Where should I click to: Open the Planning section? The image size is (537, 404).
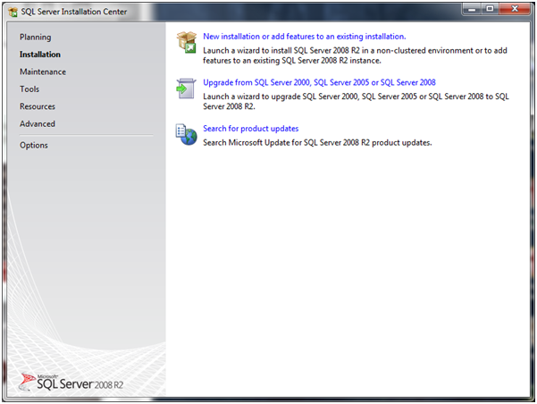point(35,37)
